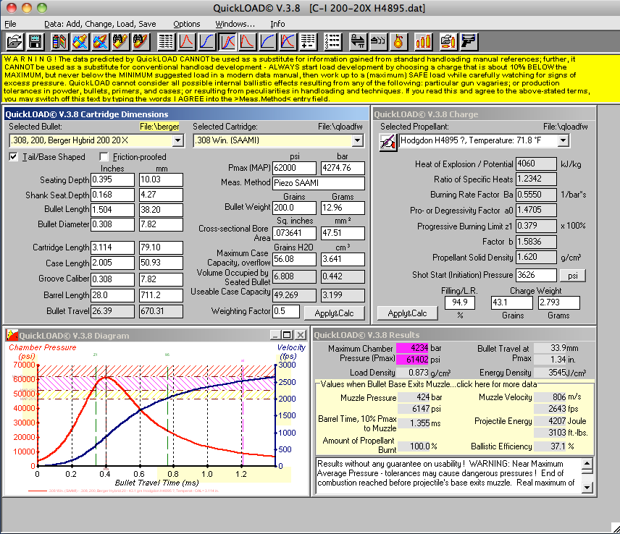Click the magenta 61402 psi Pmax value

413,360
